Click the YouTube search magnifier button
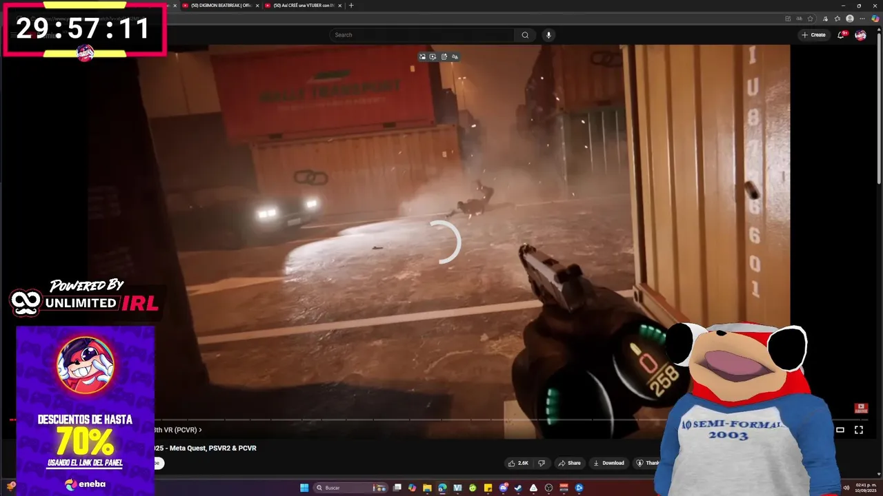The width and height of the screenshot is (883, 496). pos(525,35)
